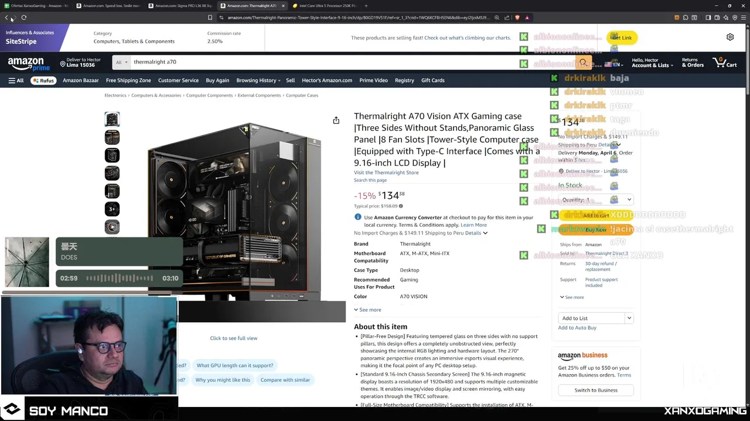Submit search with the orange magnifier button
The height and width of the screenshot is (421, 750).
pos(583,63)
